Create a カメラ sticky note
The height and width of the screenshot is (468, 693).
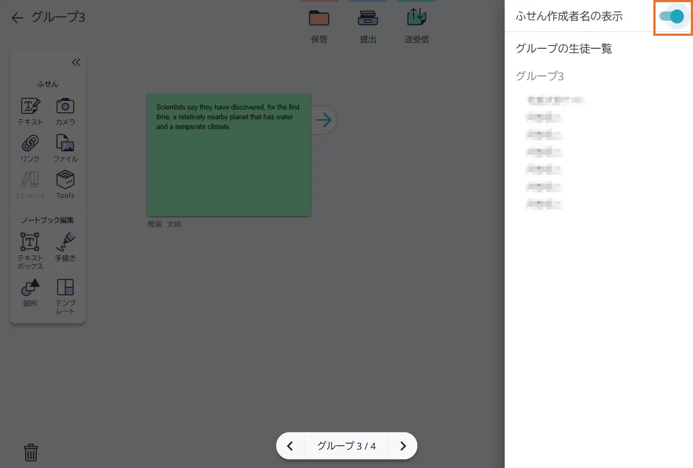(65, 112)
